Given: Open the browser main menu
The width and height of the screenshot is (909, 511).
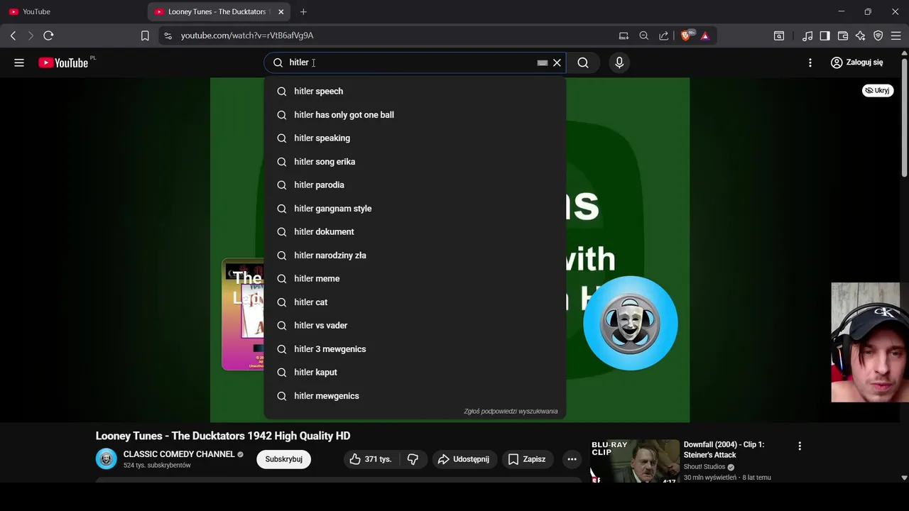Looking at the screenshot, I should (896, 35).
